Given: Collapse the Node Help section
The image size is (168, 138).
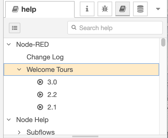Looking at the screenshot, I should pos(9,120).
